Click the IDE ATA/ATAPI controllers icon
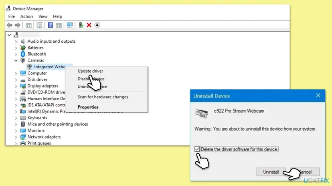Viewport: 332px width, 186px height. click(23, 105)
